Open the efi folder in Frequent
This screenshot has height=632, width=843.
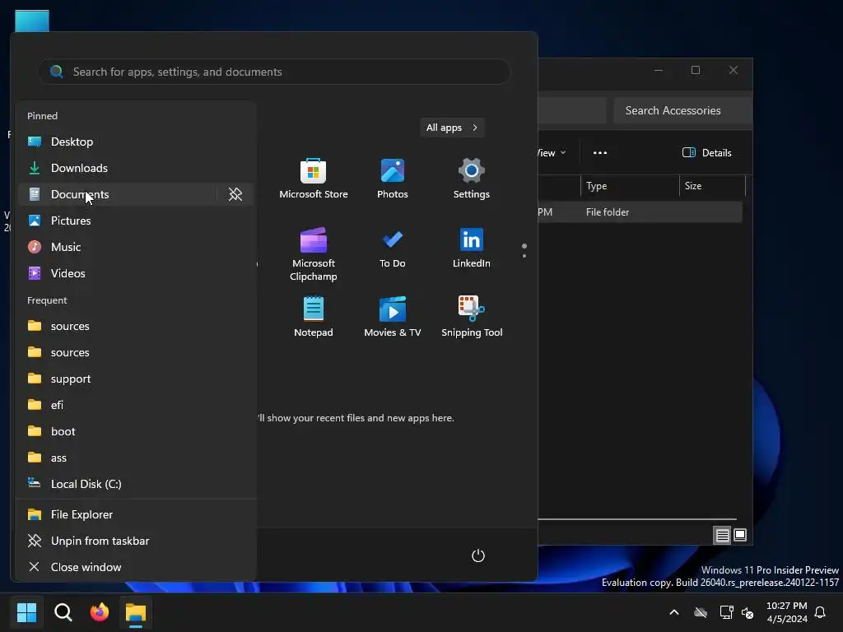click(134, 405)
